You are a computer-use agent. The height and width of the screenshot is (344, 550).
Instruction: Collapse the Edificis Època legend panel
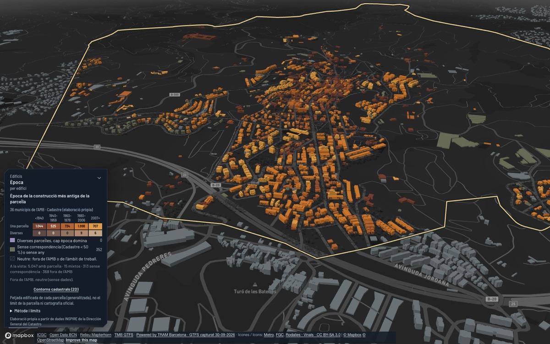point(99,178)
